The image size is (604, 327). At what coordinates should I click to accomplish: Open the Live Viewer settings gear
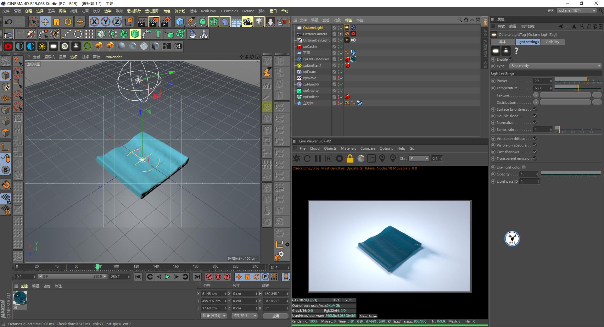tap(339, 158)
